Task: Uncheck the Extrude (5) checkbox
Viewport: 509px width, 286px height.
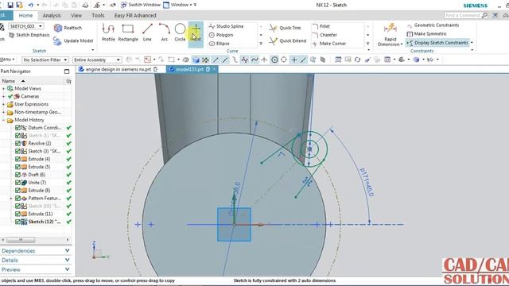Action: pos(17,167)
